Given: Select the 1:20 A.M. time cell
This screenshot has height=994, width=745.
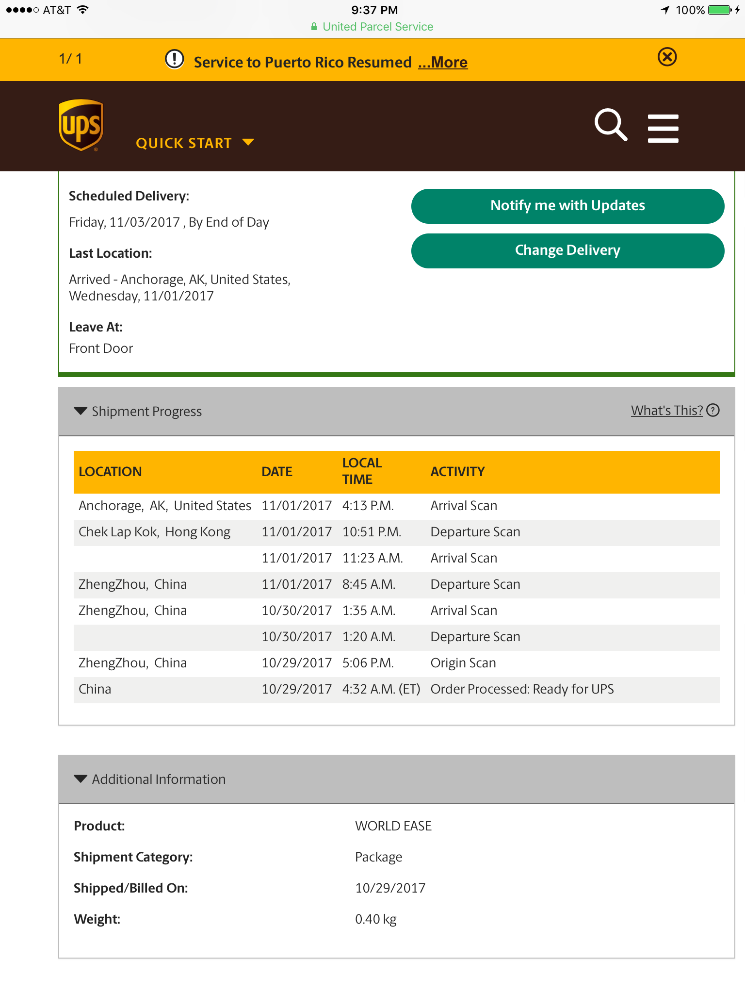Looking at the screenshot, I should pos(369,637).
